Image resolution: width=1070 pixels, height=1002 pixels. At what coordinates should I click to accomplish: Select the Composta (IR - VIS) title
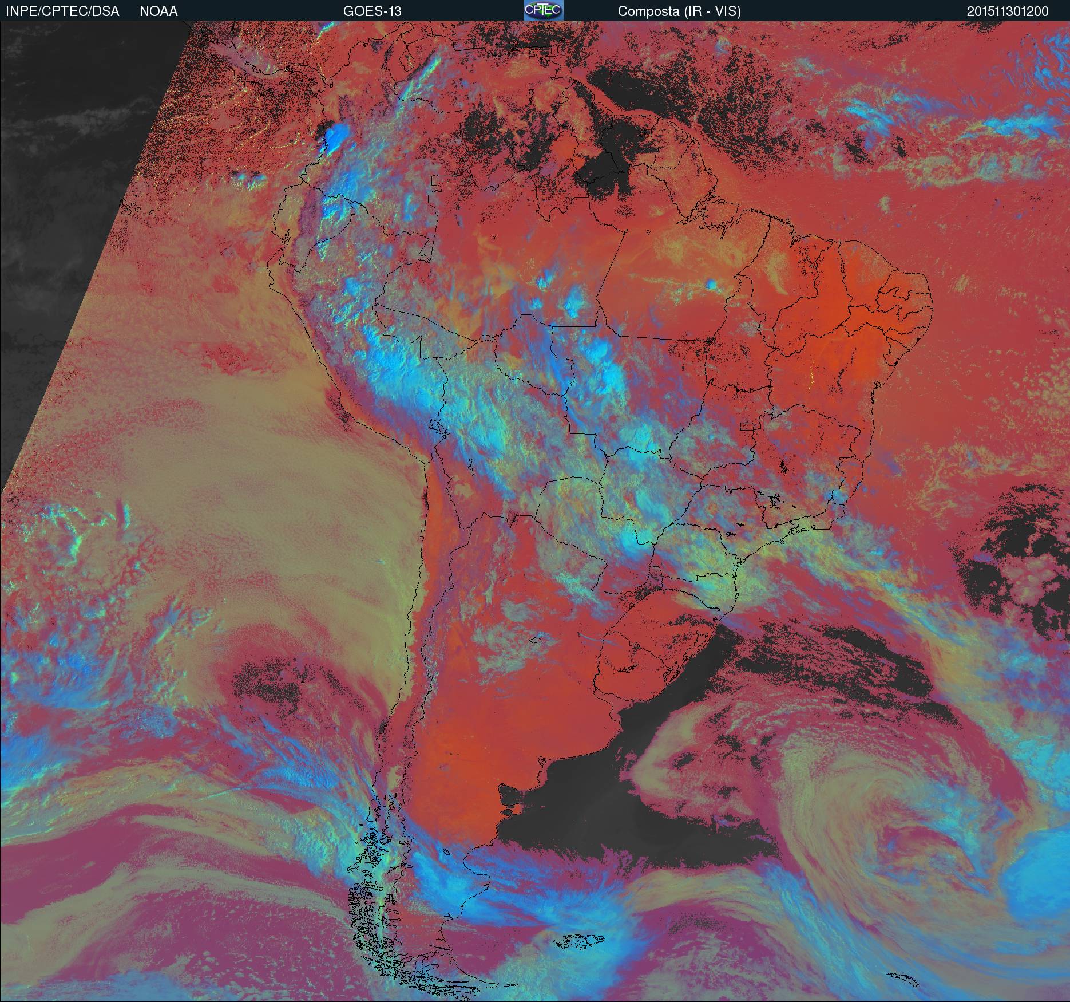(679, 11)
